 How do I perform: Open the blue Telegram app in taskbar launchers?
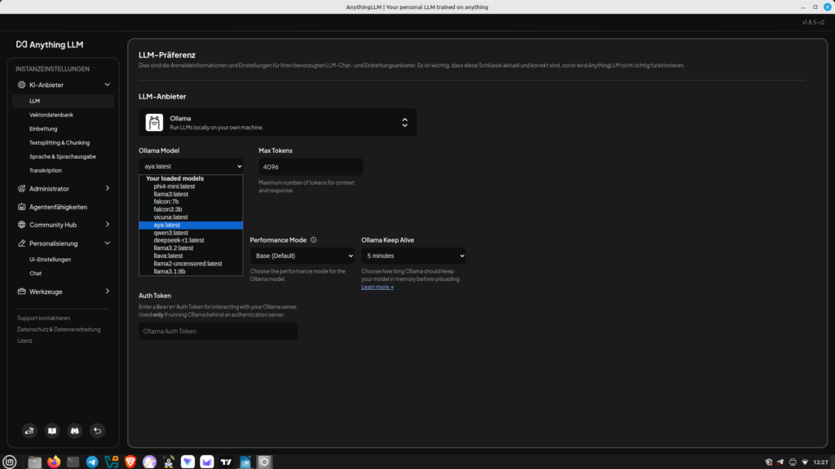[92, 462]
